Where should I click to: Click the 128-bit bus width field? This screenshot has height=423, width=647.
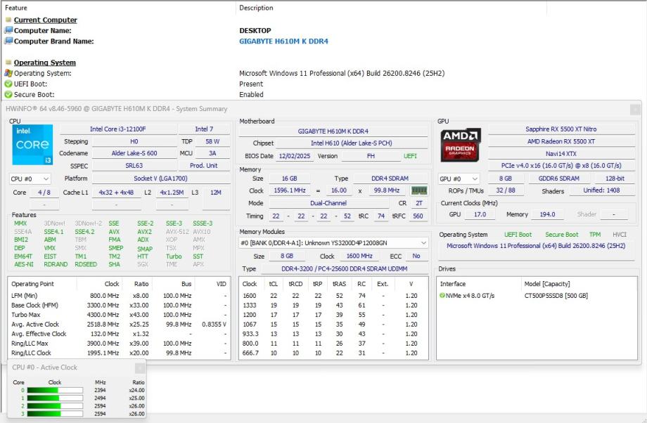[615, 178]
